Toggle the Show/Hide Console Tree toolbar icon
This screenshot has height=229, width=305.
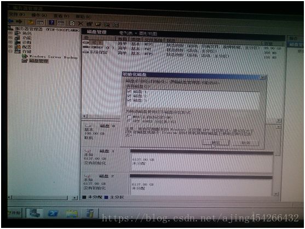point(40,22)
